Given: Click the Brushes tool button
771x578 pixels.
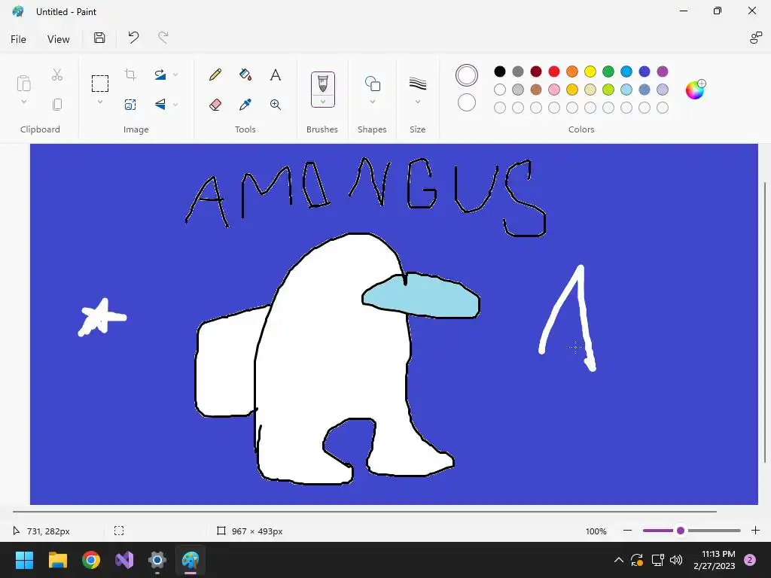Looking at the screenshot, I should [322, 84].
